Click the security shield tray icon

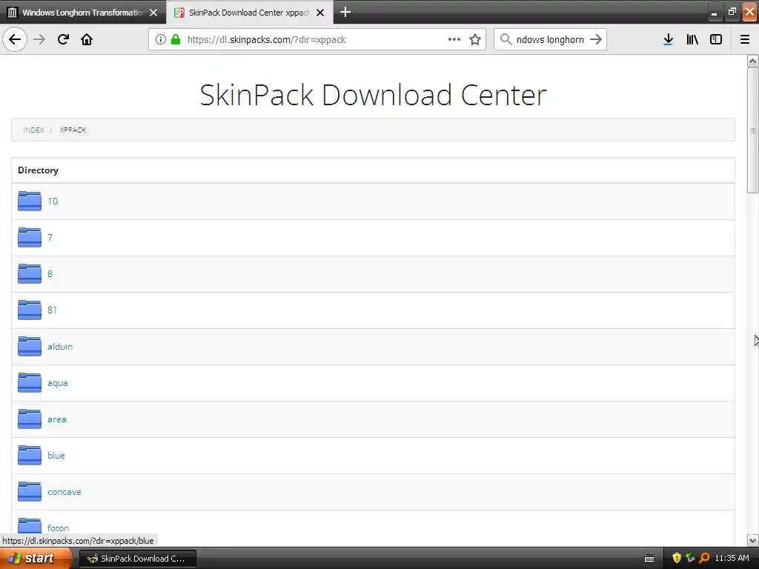click(677, 559)
